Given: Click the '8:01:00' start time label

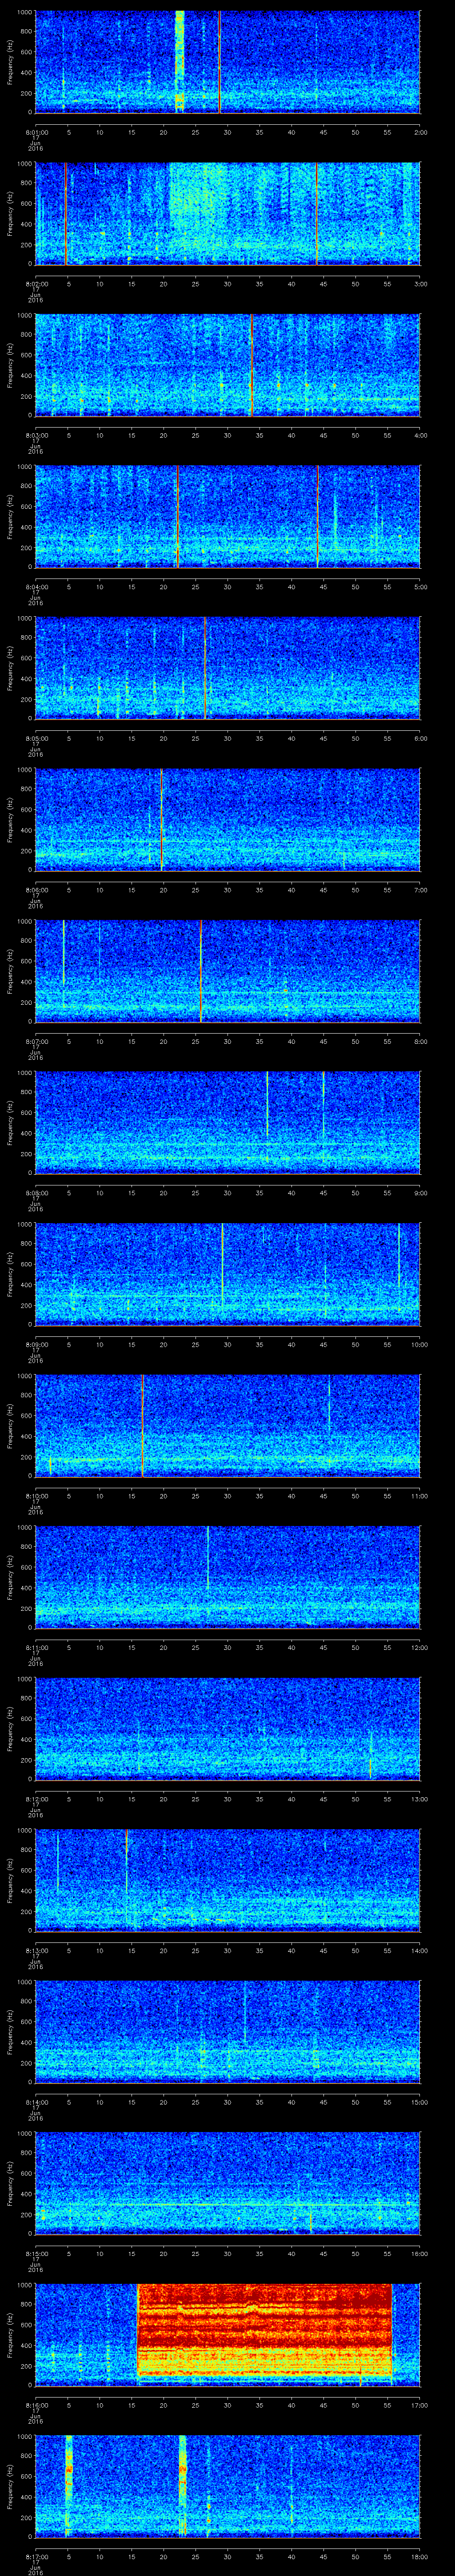Looking at the screenshot, I should tap(36, 131).
